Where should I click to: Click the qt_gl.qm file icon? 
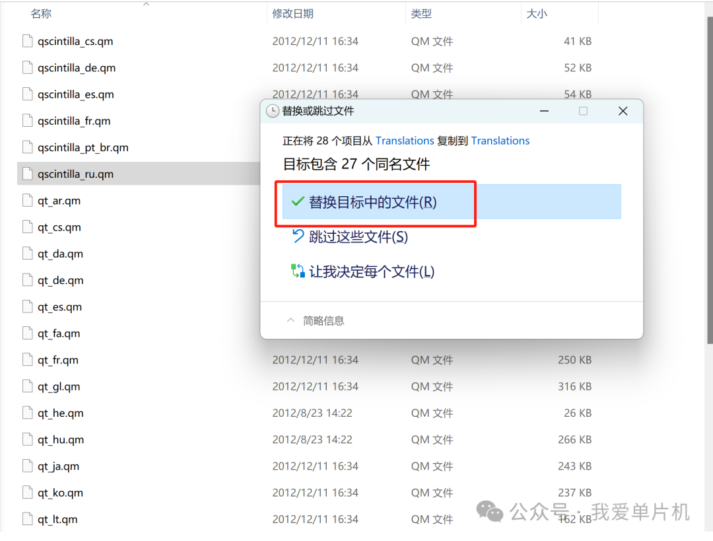pos(28,386)
